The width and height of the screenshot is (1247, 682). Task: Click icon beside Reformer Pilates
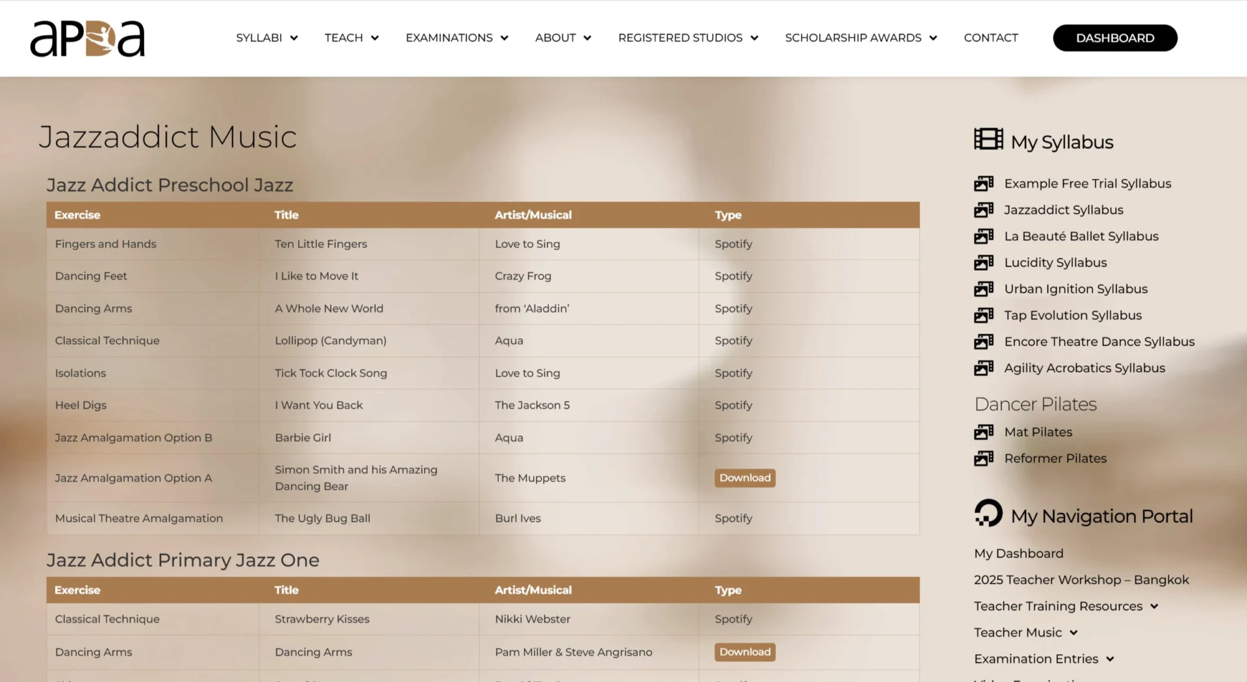coord(983,459)
